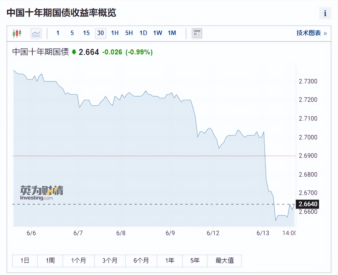The height and width of the screenshot is (275, 338).
Task: Click the 最大值 range button
Action: [x=224, y=260]
